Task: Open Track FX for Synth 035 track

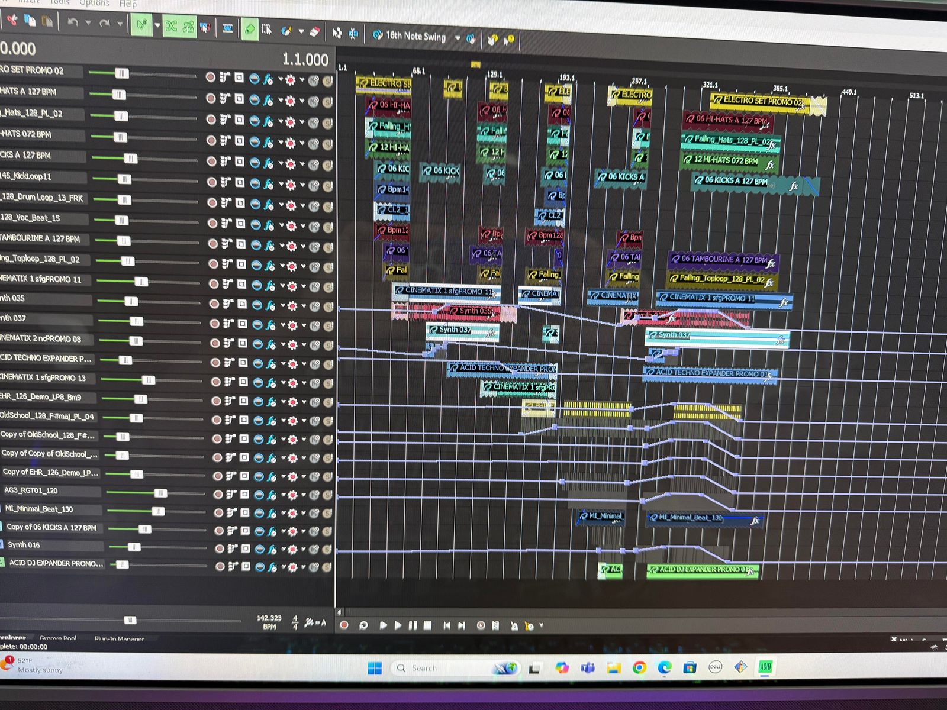Action: tap(270, 305)
